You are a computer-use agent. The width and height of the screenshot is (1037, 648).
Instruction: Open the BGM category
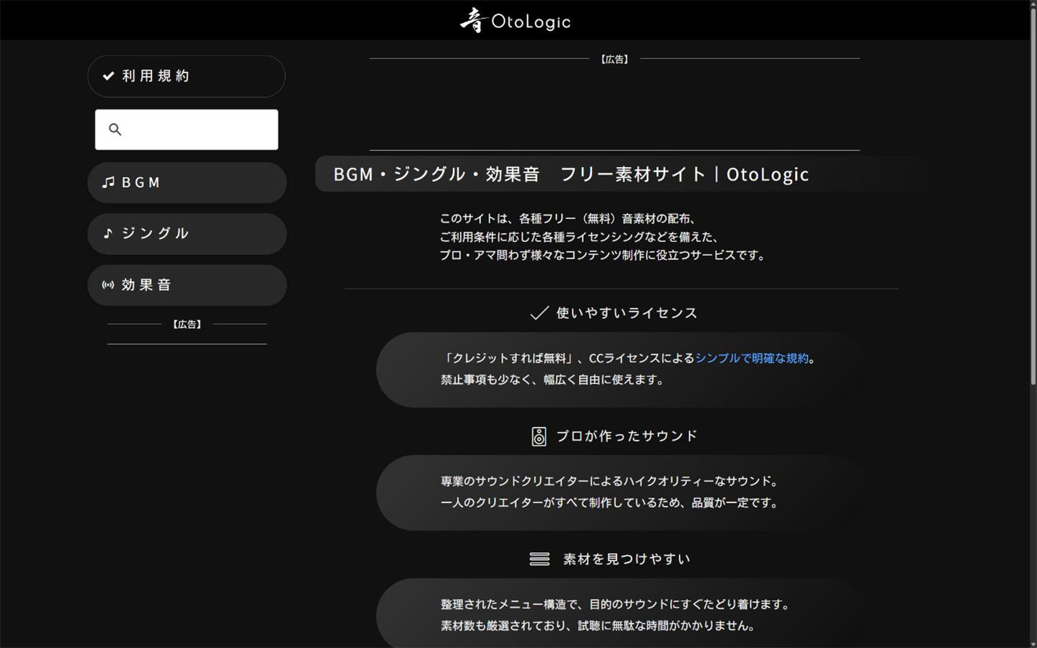click(187, 183)
